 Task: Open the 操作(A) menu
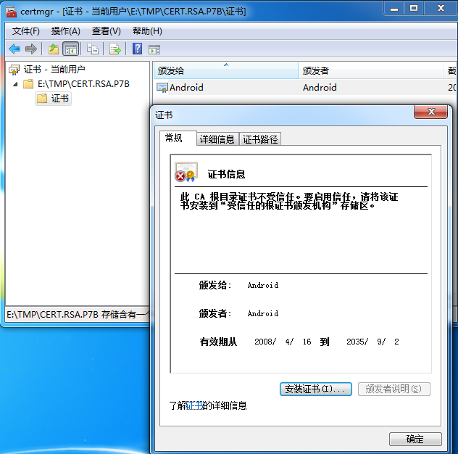[x=65, y=31]
